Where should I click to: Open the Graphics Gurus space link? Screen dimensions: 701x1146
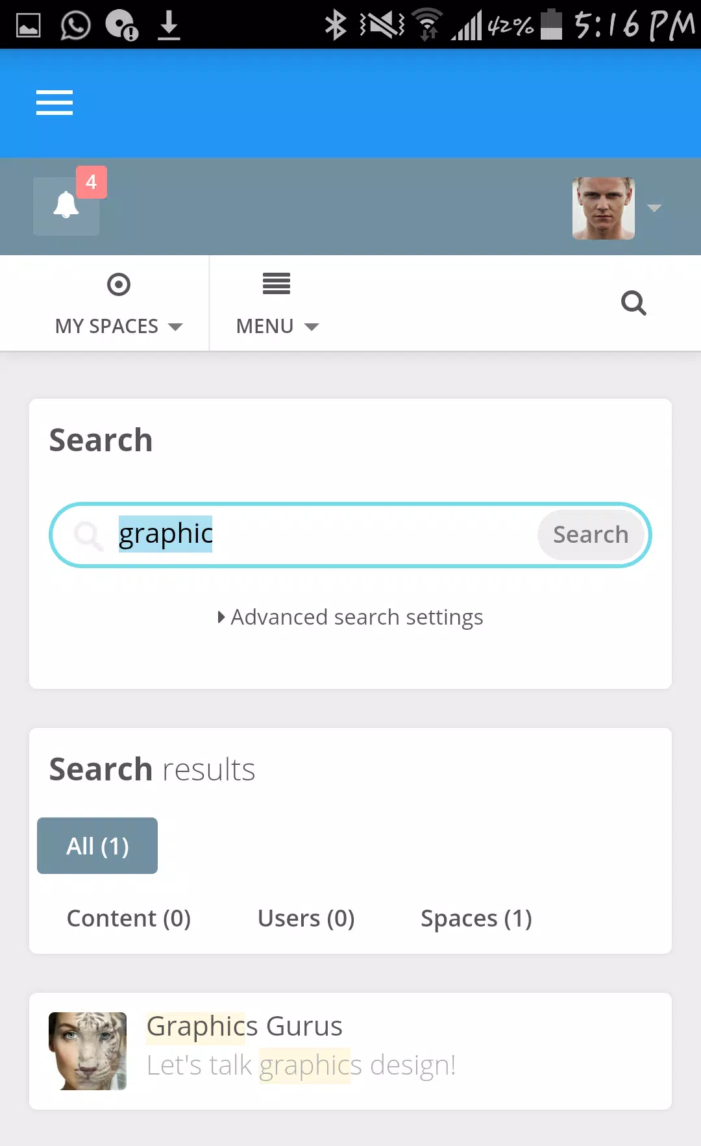point(244,1026)
